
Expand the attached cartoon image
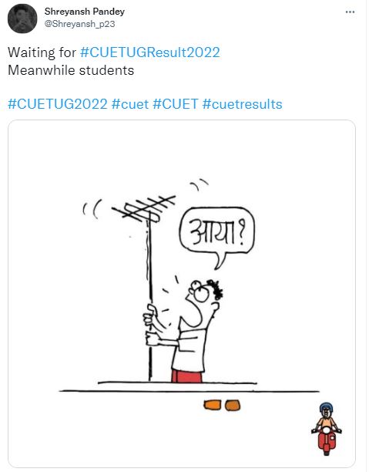tap(182, 294)
